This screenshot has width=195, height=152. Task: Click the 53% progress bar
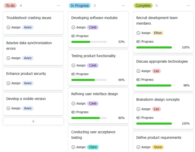point(89,42)
